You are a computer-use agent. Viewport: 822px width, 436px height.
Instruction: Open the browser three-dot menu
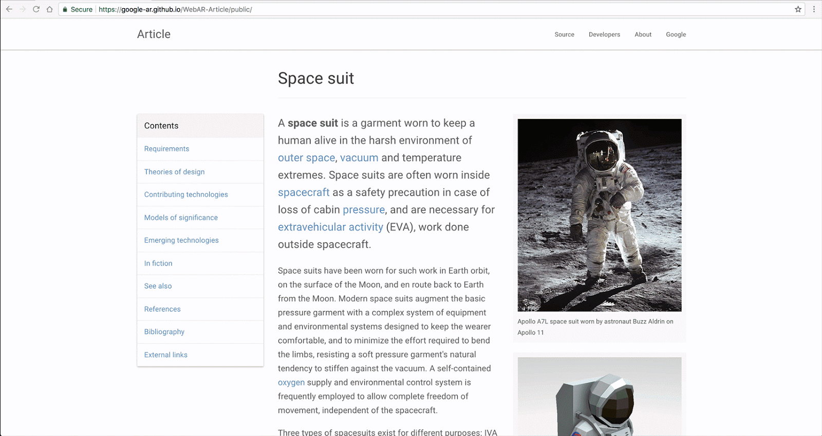[x=814, y=9]
